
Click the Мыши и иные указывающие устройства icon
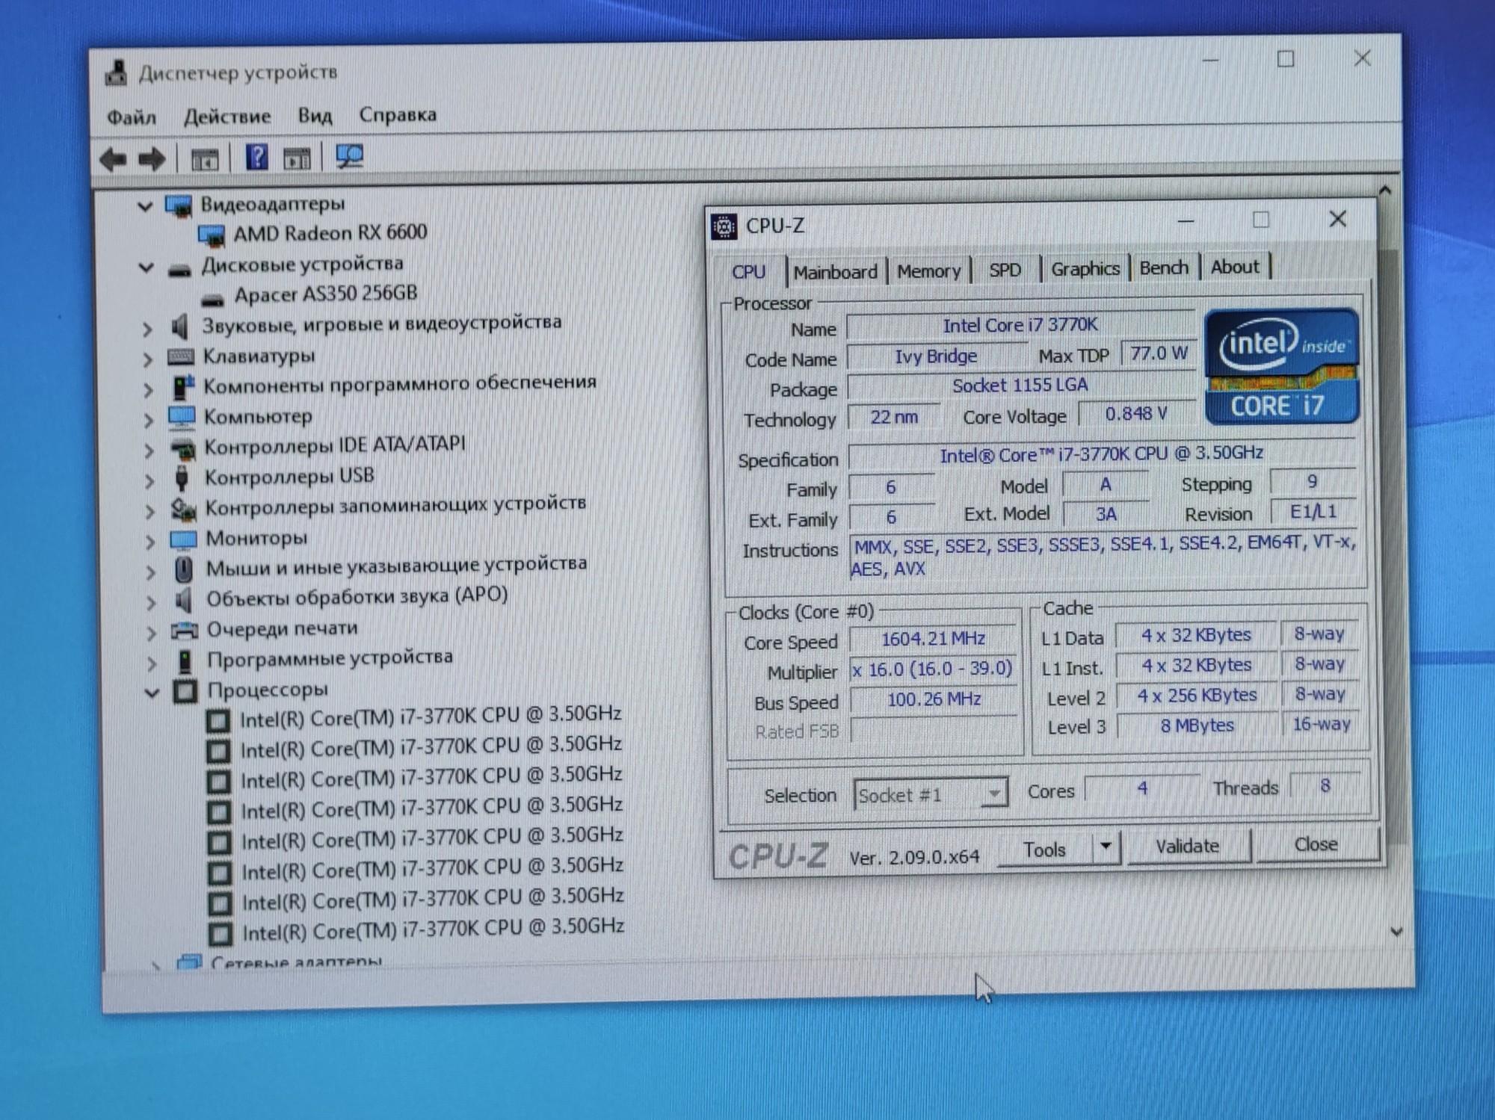point(184,569)
